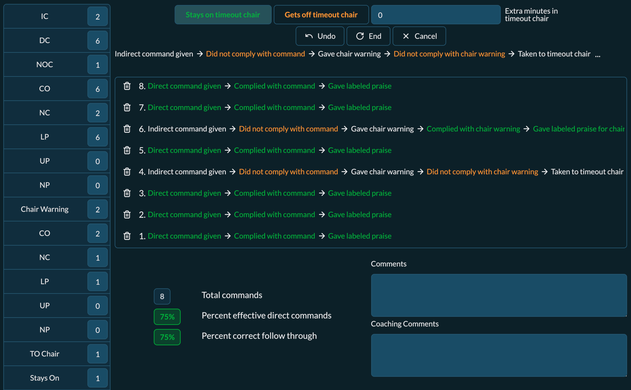Screen dimensions: 631x390
Task: Click 'Indirect command given' in sequence 6
Action: coord(187,129)
